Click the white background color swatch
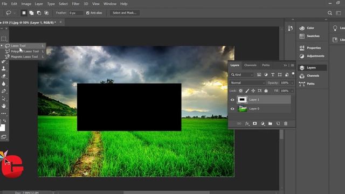 2,128
